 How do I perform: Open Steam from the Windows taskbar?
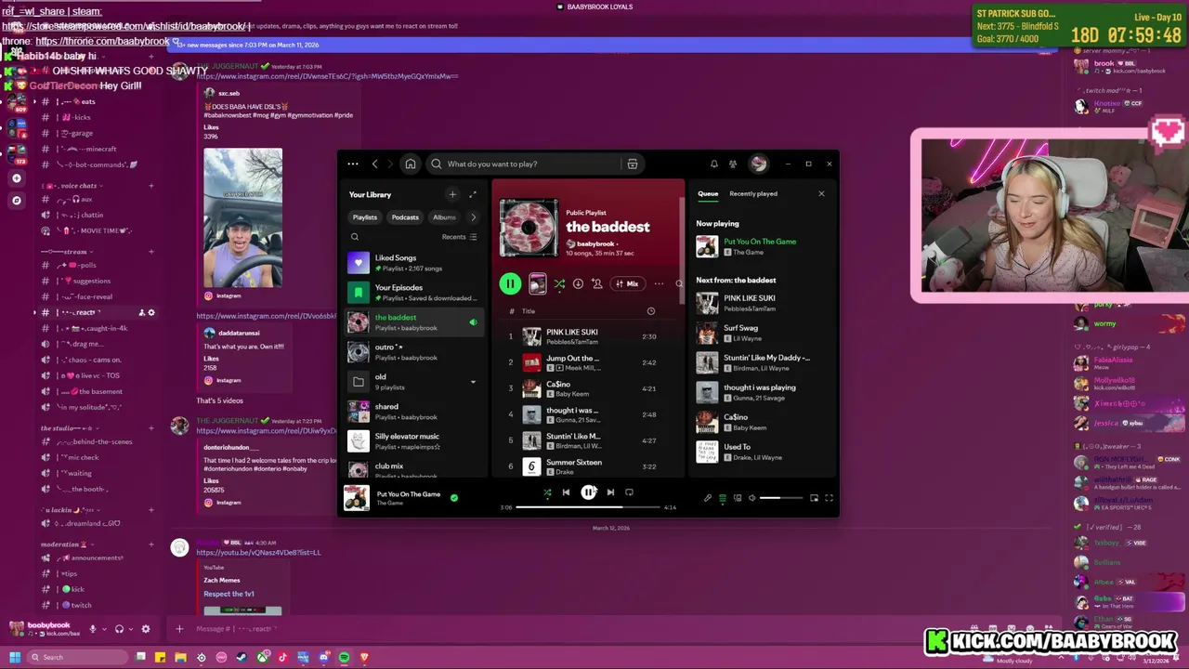[x=242, y=657]
